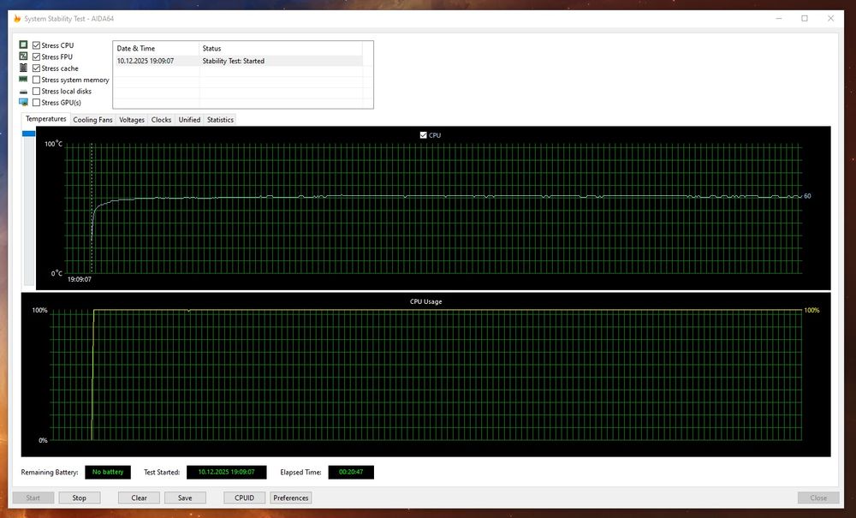
Task: Click the RAM icon beside Stress system memory
Action: point(23,79)
